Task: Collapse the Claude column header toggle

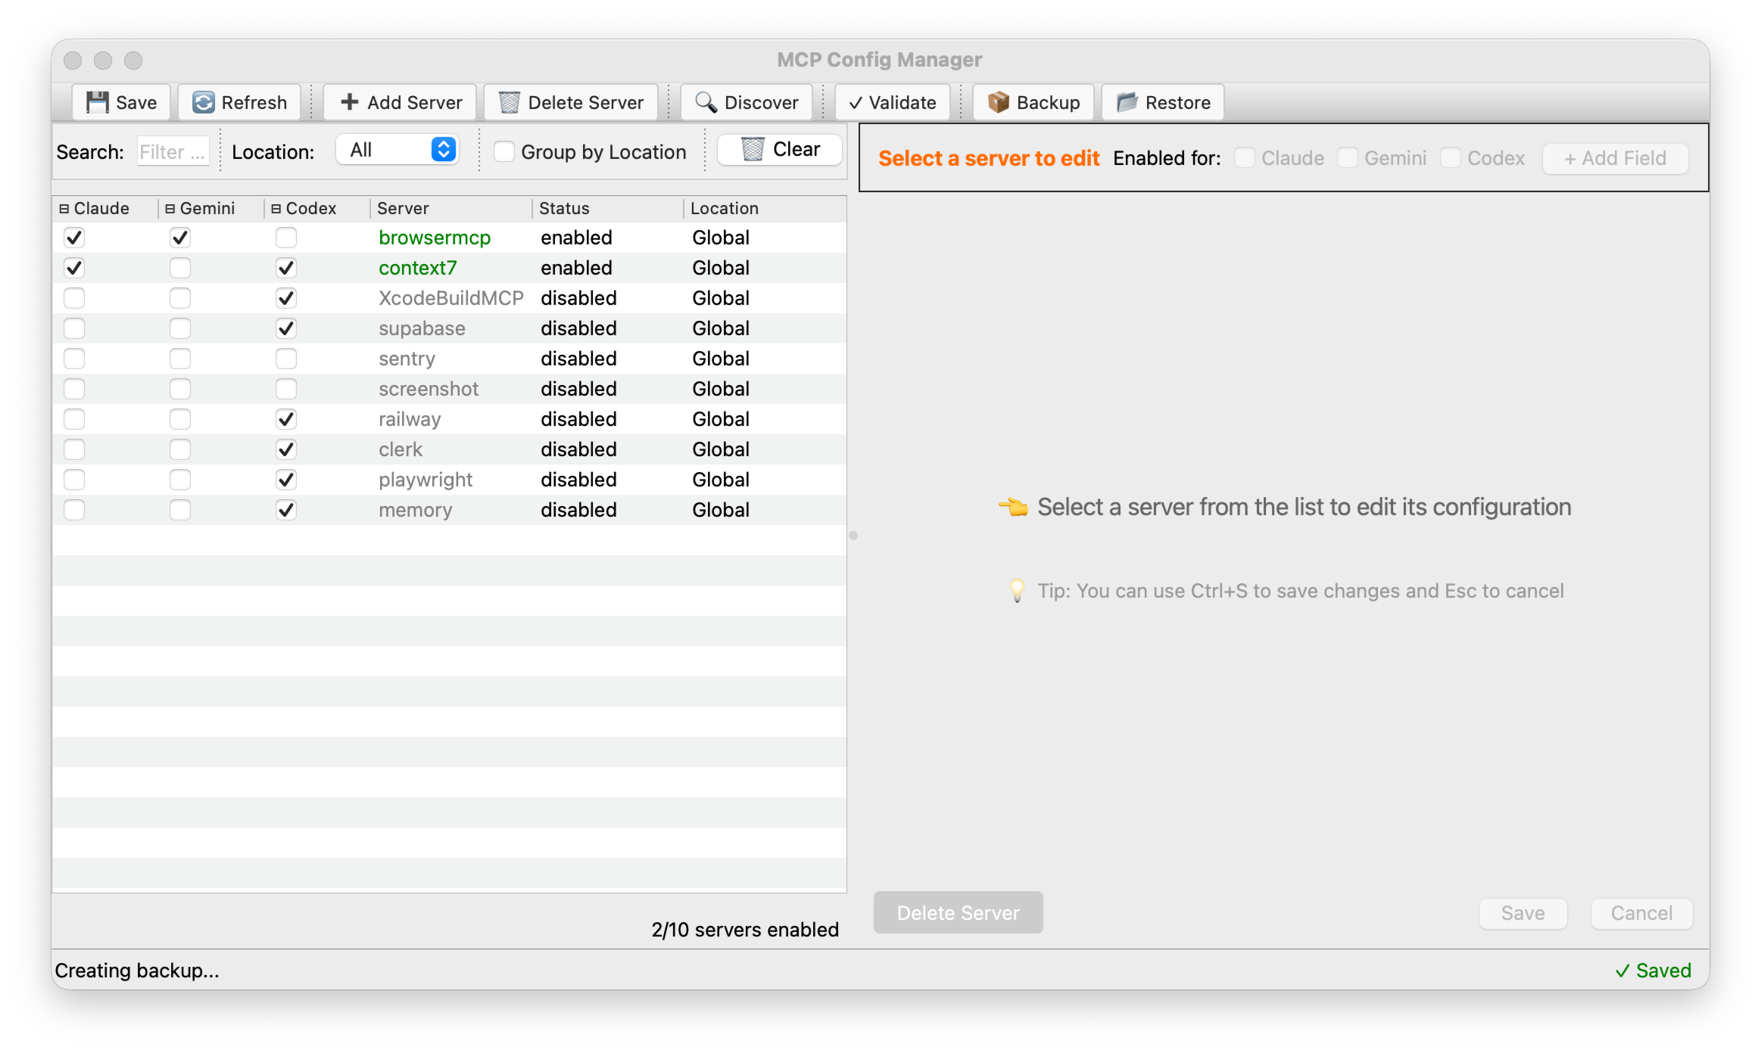Action: [x=64, y=209]
